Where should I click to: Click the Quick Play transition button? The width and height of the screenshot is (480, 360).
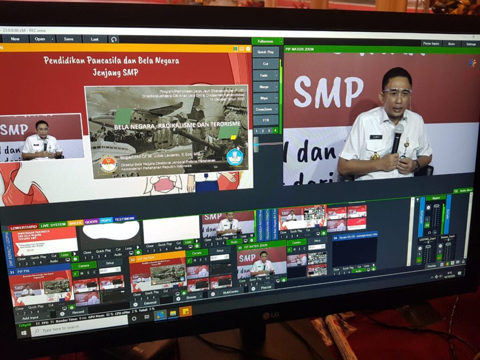tap(266, 52)
